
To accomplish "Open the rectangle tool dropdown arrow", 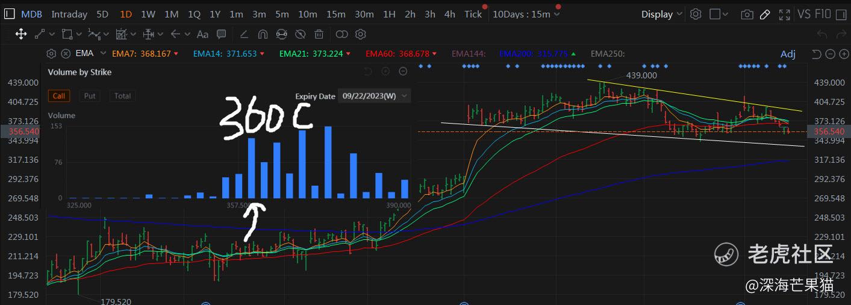I will [x=79, y=34].
